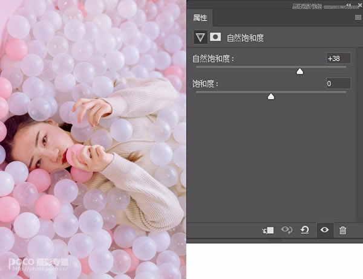Screen dimensions: 363x279
Task: Click the 自然饱和度 value field showing +38
Action: coord(338,59)
